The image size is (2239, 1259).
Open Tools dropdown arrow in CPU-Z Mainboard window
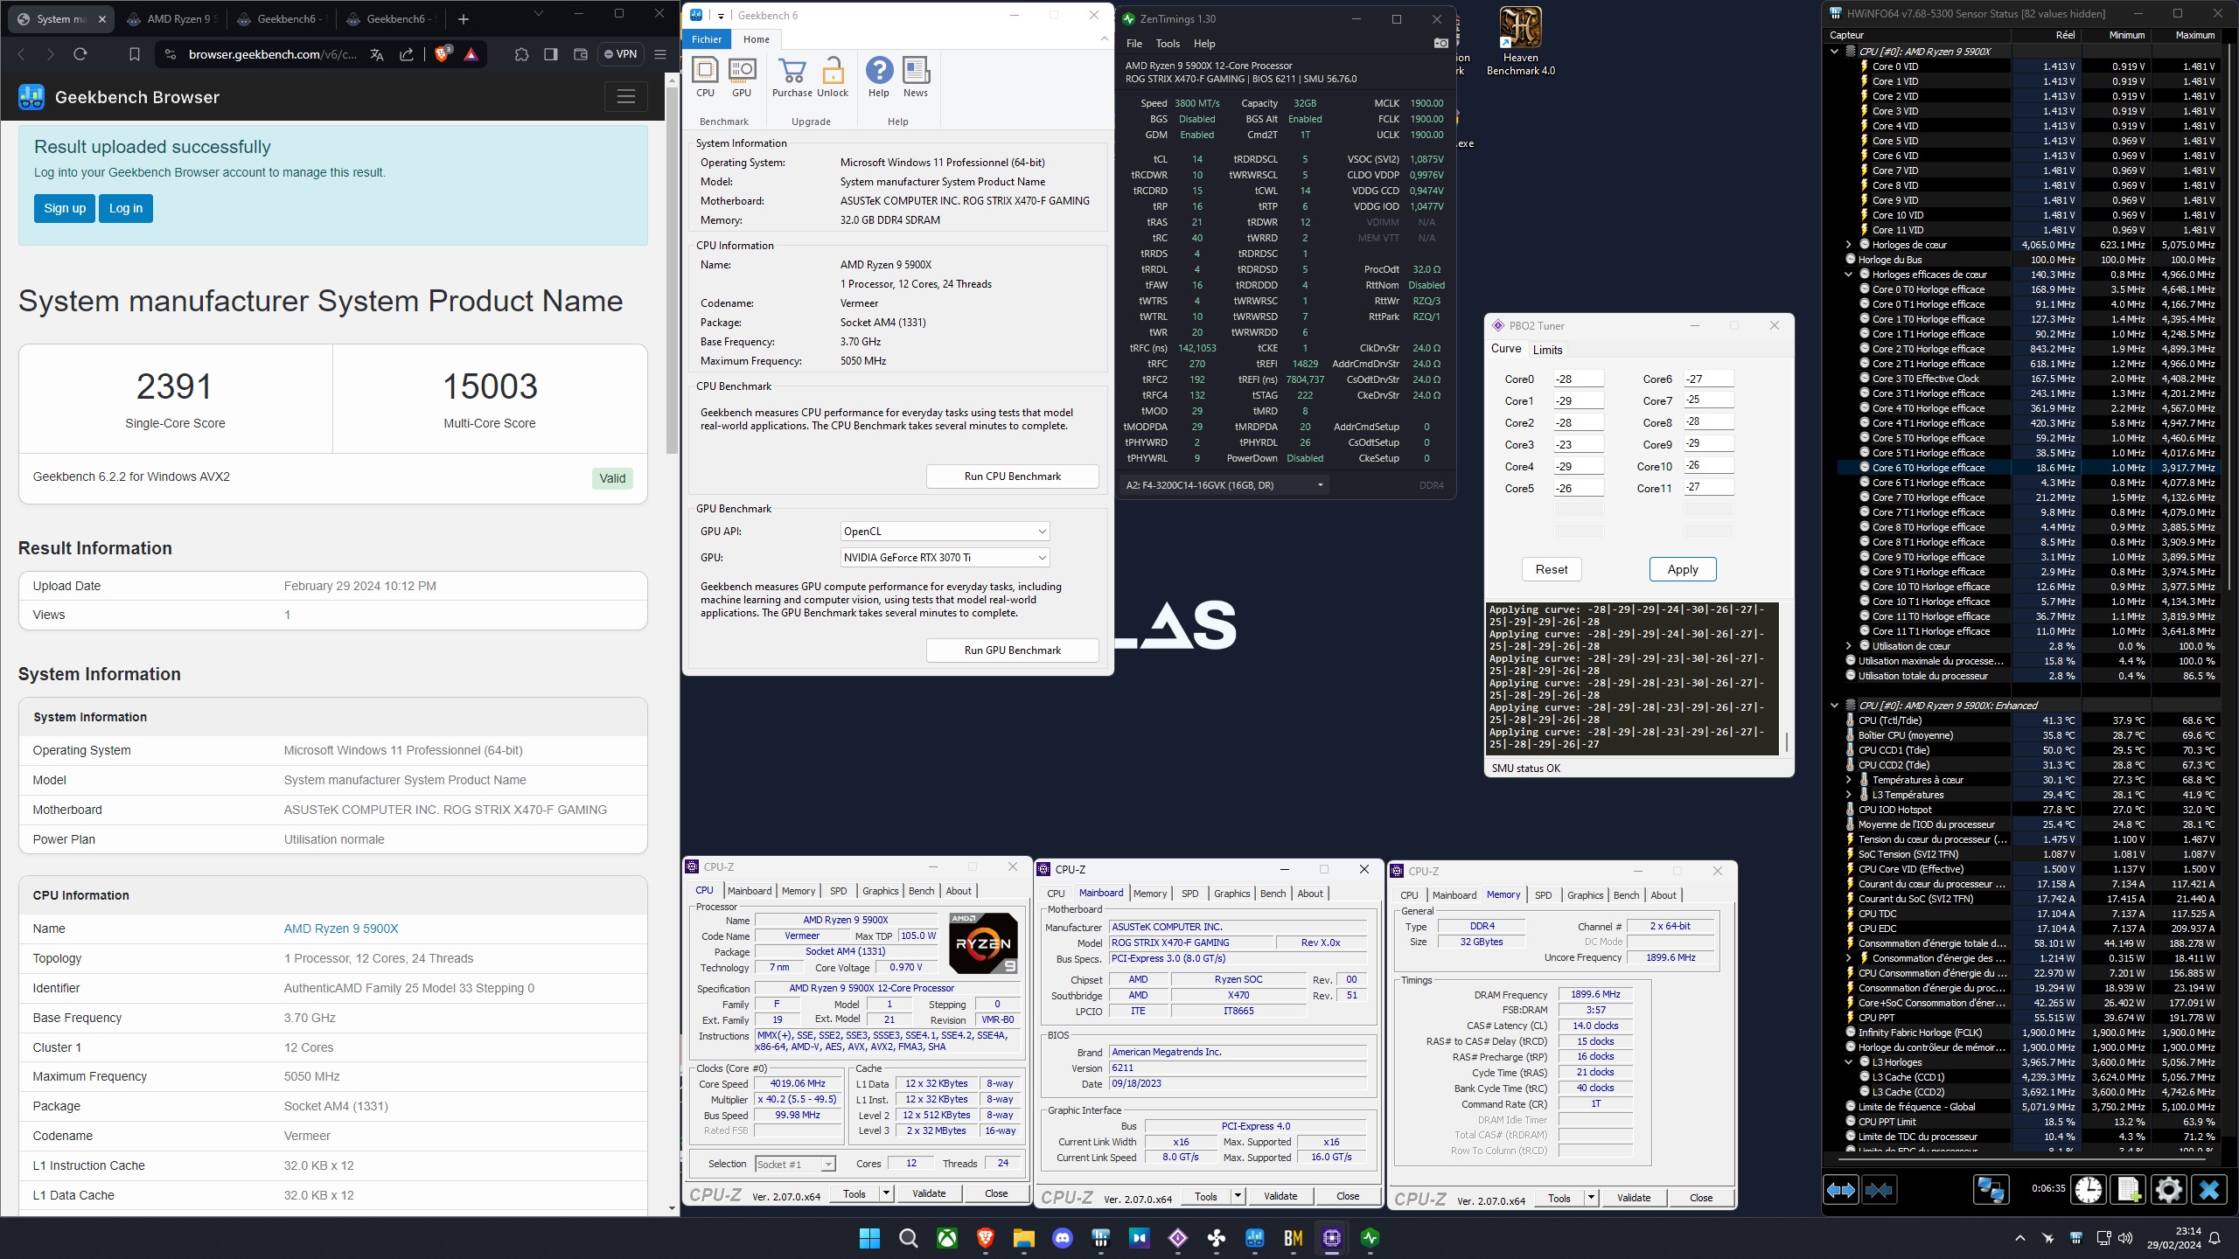[x=1238, y=1196]
